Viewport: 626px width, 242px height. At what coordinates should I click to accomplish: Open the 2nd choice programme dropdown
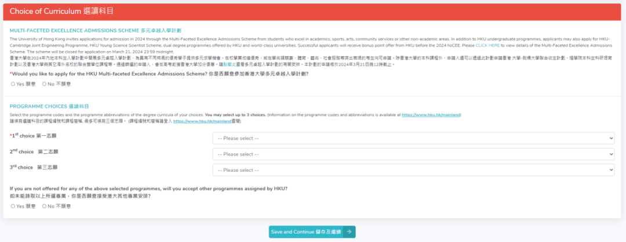point(413,154)
